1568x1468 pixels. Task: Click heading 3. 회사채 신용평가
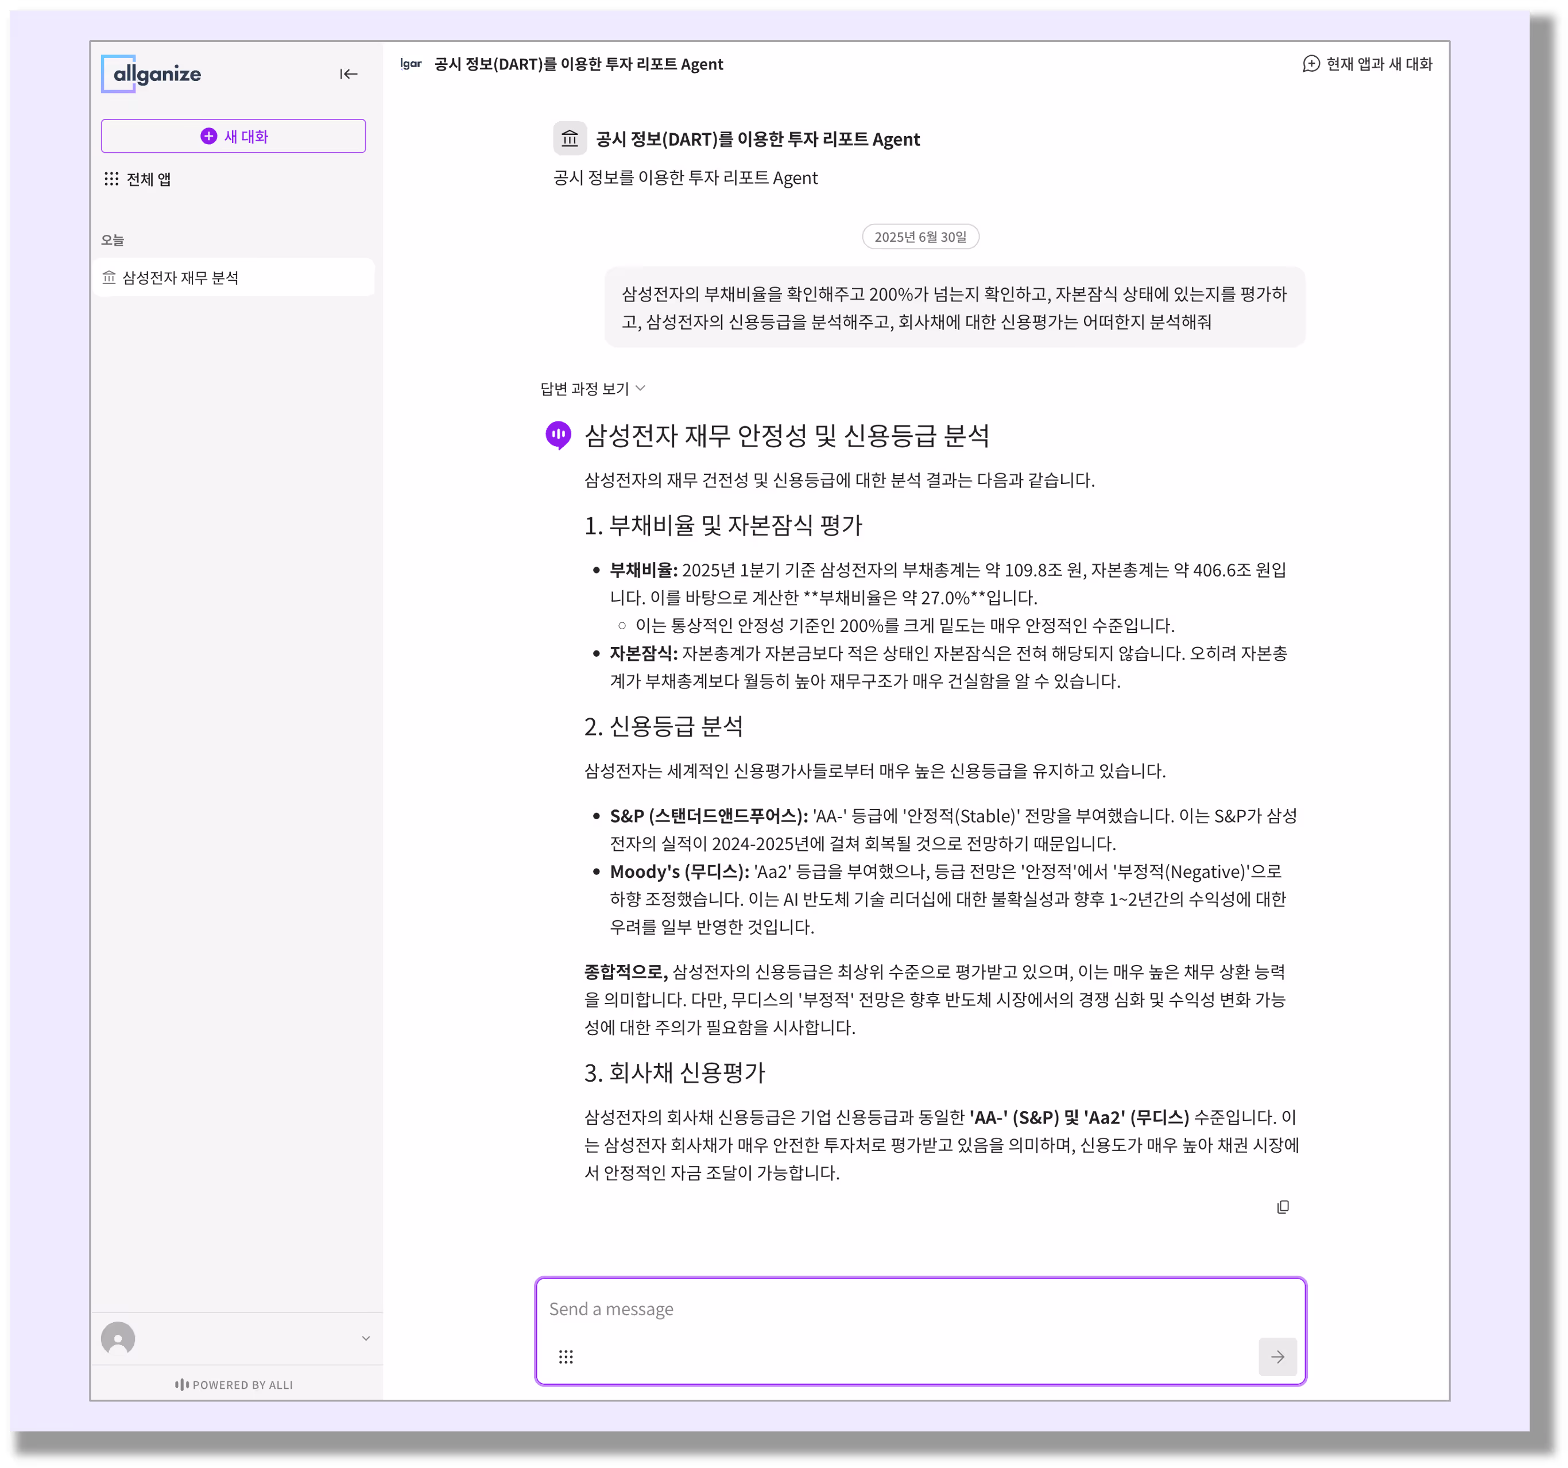pos(675,1073)
